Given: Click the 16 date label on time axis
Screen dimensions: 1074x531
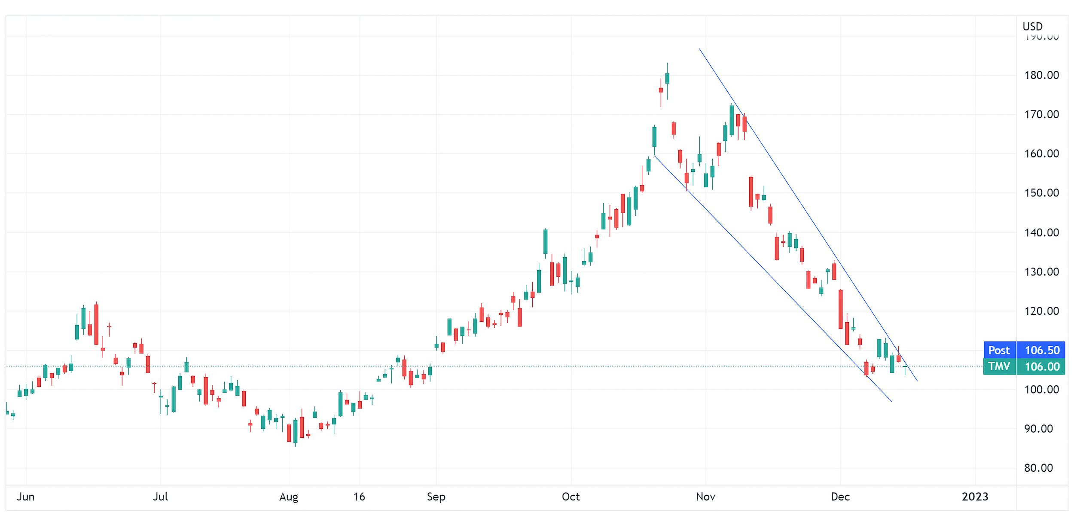Looking at the screenshot, I should point(359,497).
